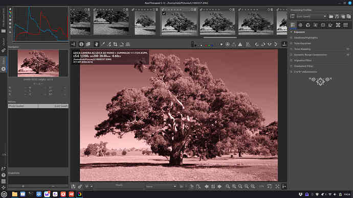Fit the whole image to screen
Screen dimensions: 353x198
pyautogui.click(x=240, y=186)
